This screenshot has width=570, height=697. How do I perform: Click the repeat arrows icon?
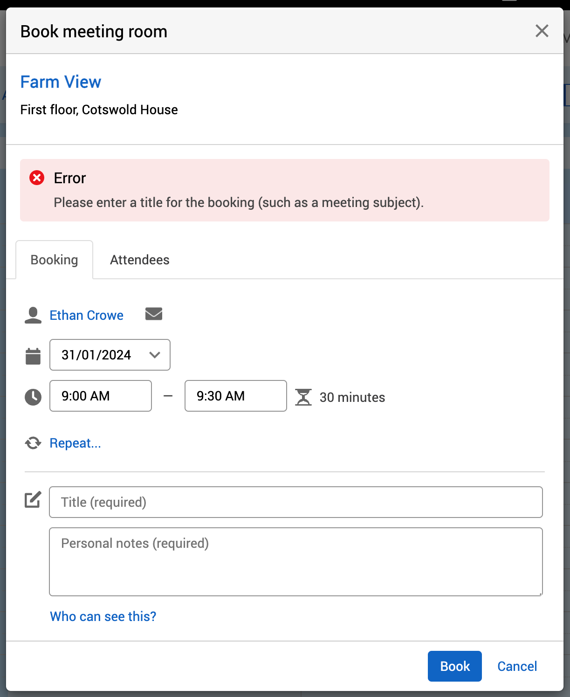[33, 443]
